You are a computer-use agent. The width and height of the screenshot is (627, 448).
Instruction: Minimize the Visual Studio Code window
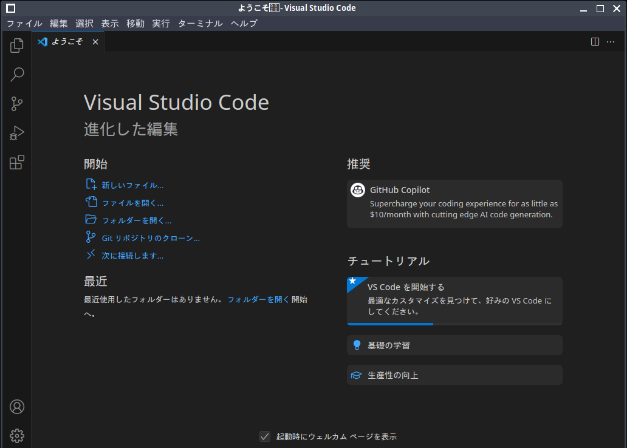tap(583, 8)
